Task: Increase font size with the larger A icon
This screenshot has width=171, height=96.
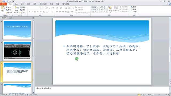Action: (x=47, y=8)
